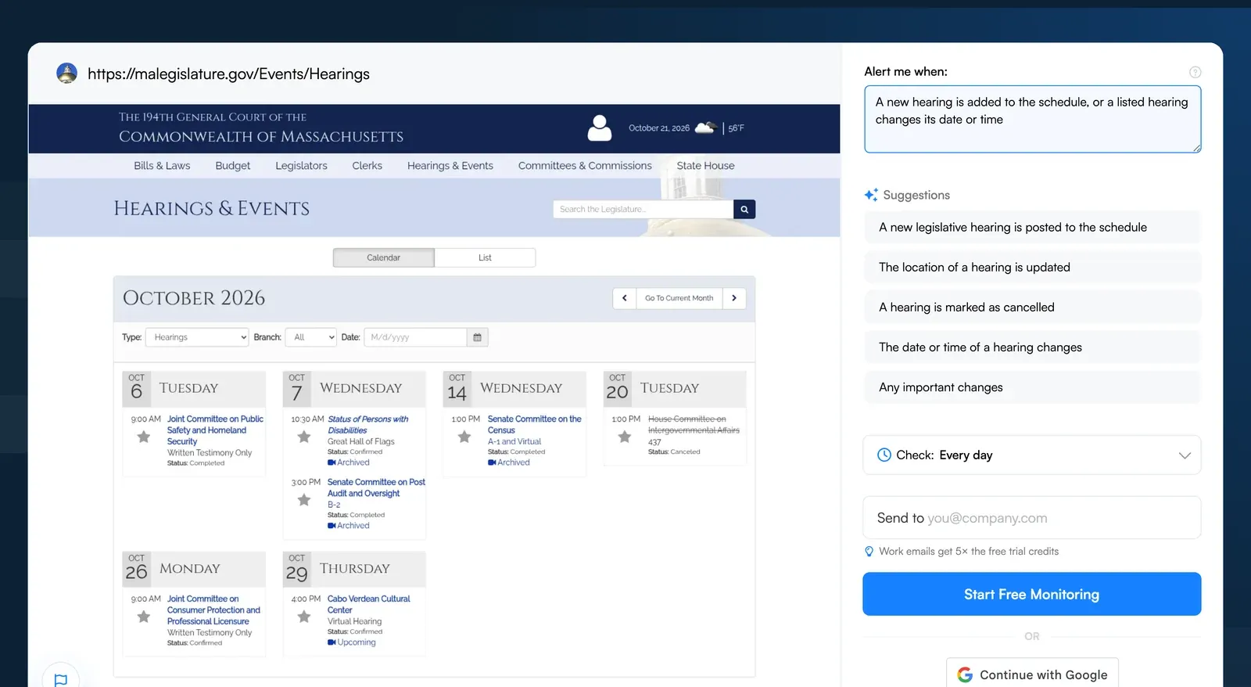Star the House Committee on Intergovernmental Affairs hearing
The width and height of the screenshot is (1251, 687).
(625, 437)
